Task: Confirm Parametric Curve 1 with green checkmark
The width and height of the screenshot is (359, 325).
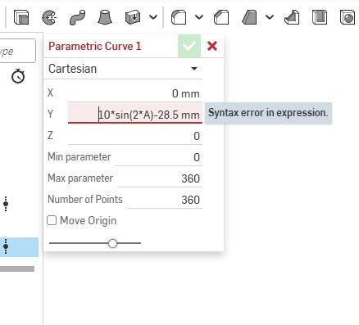Action: click(189, 46)
